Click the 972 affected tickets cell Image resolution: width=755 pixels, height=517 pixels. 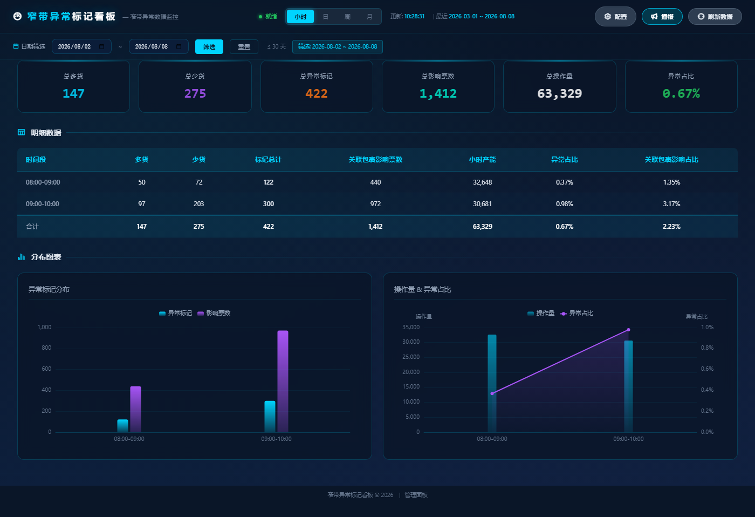point(375,204)
